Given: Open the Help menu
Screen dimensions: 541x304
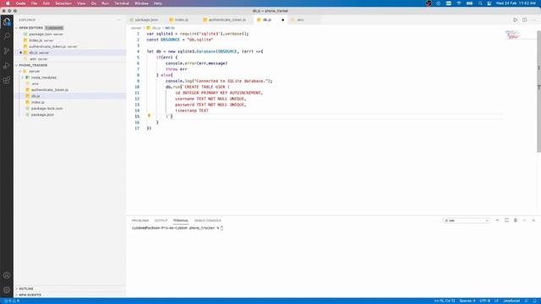Looking at the screenshot, I should [x=158, y=3].
